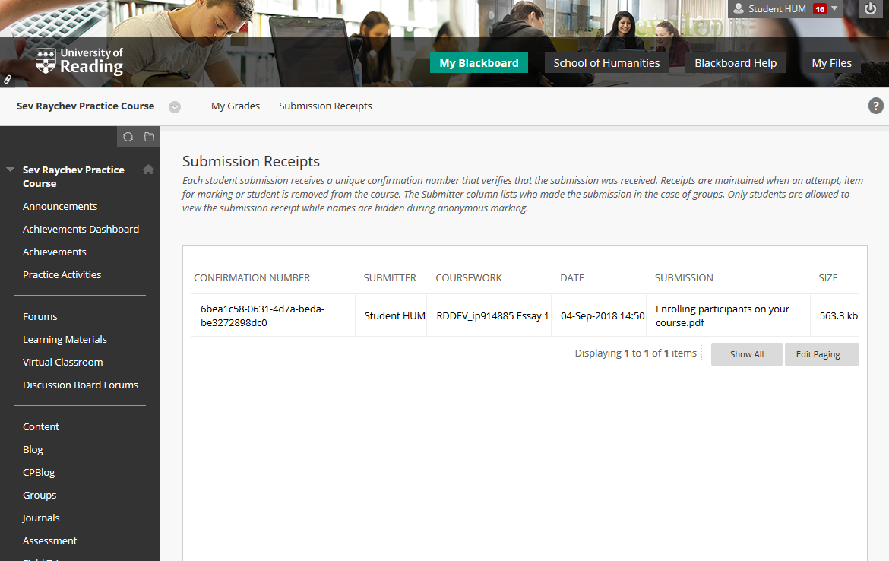Open Announcements in course menu
Viewport: 889px width, 561px height.
(60, 207)
